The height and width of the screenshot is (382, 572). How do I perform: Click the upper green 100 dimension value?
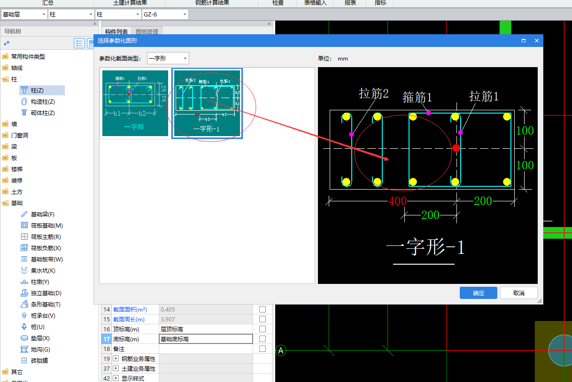click(x=525, y=130)
